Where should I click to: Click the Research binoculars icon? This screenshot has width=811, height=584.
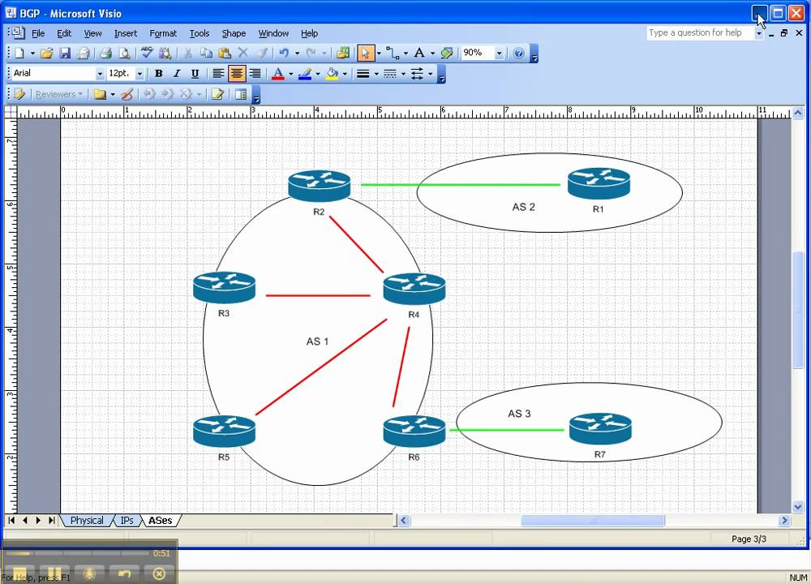tap(165, 53)
